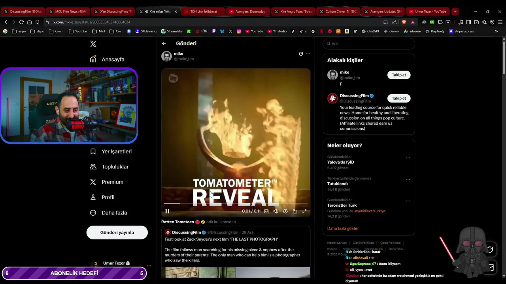Open Topluluklar communities
The width and height of the screenshot is (506, 284).
pos(109,167)
